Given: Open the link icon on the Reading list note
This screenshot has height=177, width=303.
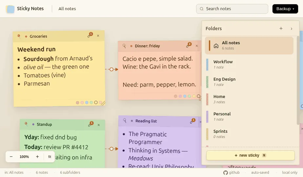Looking at the screenshot, I should (192, 122).
